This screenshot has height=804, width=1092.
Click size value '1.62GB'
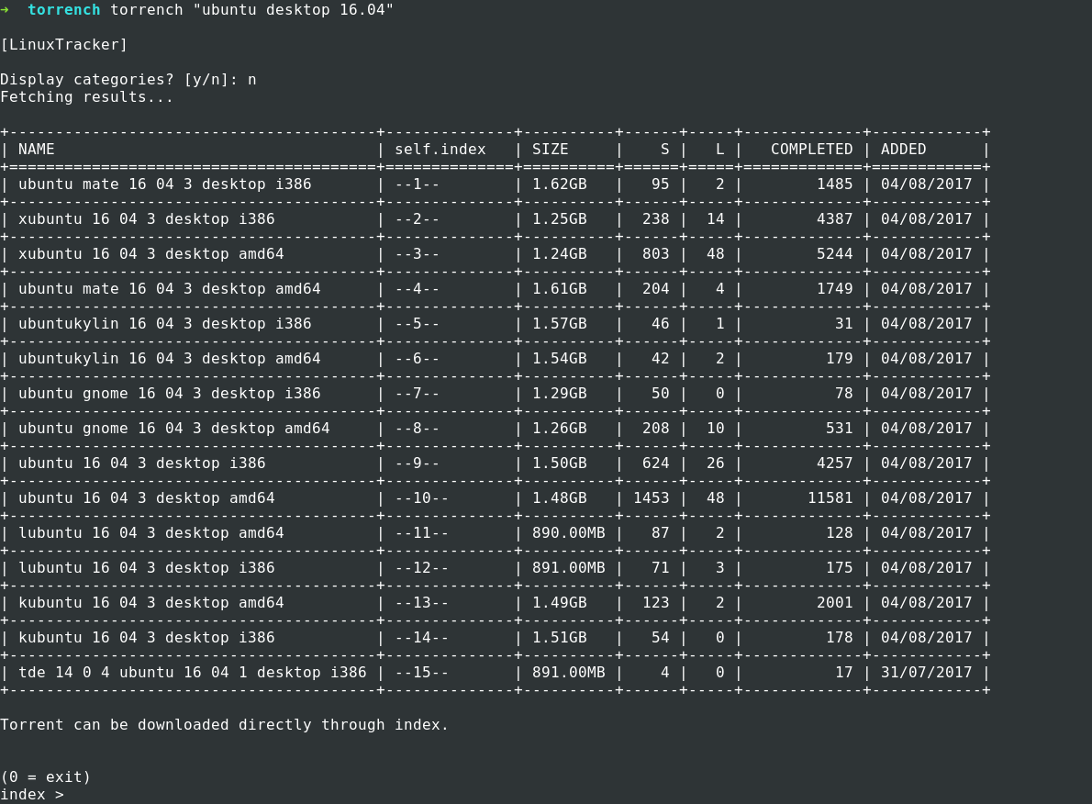(x=559, y=184)
